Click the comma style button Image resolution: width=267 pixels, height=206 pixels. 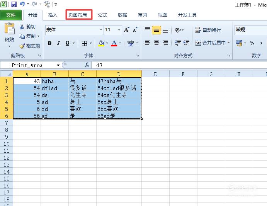[x=261, y=43]
